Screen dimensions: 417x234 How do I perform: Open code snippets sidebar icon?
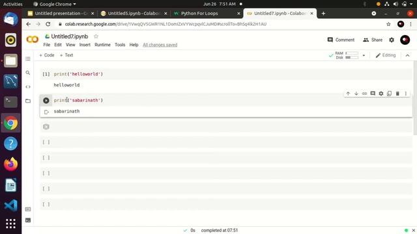pos(28,86)
